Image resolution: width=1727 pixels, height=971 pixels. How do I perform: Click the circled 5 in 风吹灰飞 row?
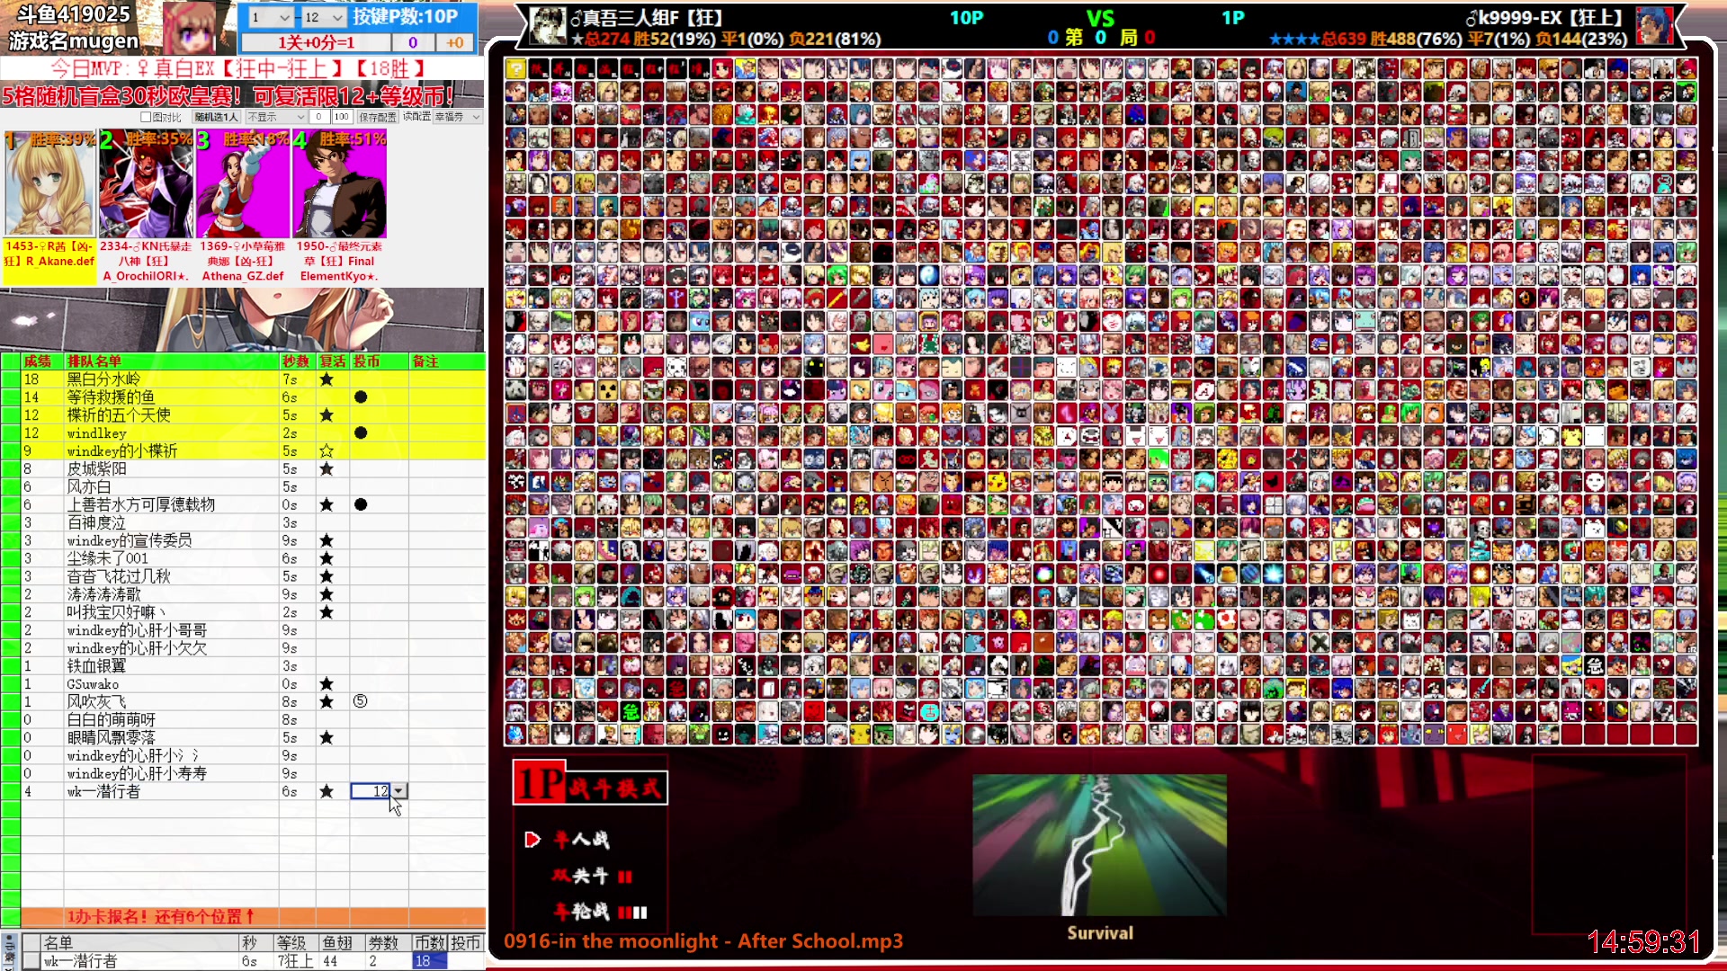tap(361, 701)
